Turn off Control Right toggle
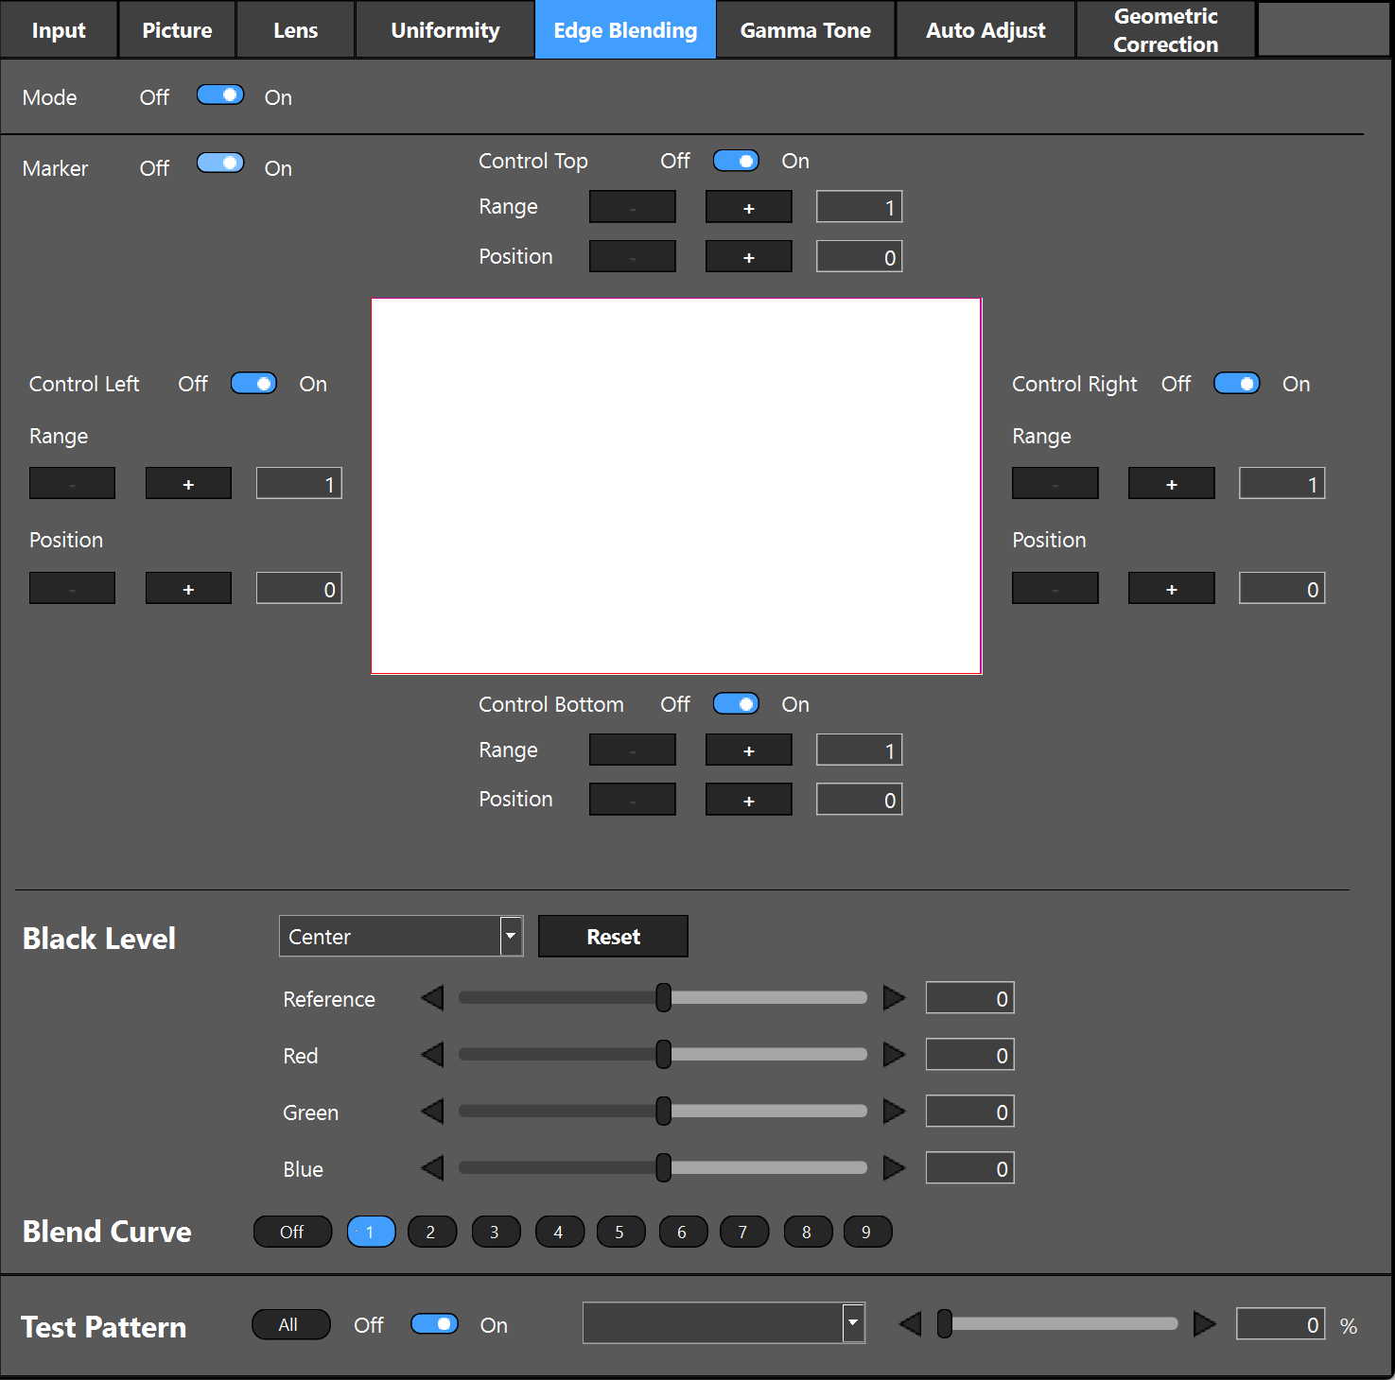Image resolution: width=1395 pixels, height=1380 pixels. (1236, 384)
